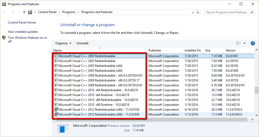Click icon of Visual C++ 2008 x86 9.0.30729.17
Screen dimensions: 259x137
click(56, 80)
